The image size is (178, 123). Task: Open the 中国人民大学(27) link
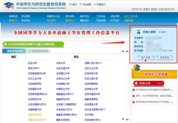(x=93, y=63)
